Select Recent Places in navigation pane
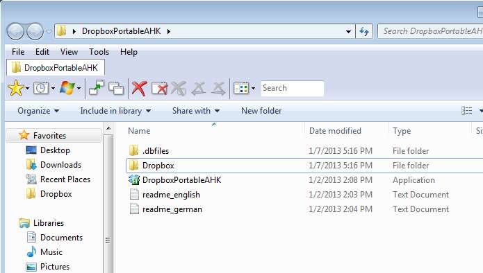 [x=65, y=179]
